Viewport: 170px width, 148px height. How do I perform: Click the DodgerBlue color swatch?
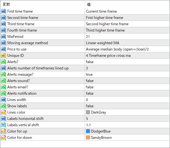tap(88, 131)
